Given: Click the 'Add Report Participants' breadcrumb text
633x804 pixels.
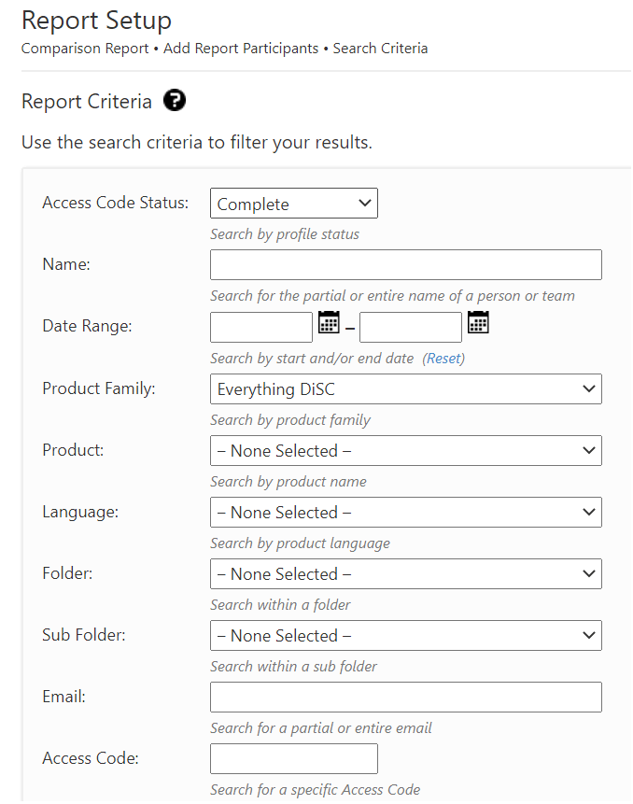Looking at the screenshot, I should coord(241,49).
